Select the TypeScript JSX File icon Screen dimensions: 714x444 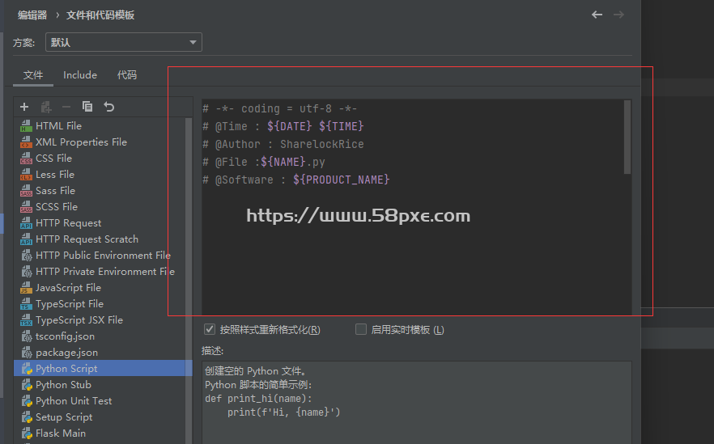coord(27,320)
